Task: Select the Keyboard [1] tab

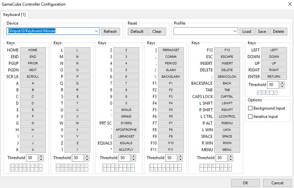Action: (x=14, y=15)
